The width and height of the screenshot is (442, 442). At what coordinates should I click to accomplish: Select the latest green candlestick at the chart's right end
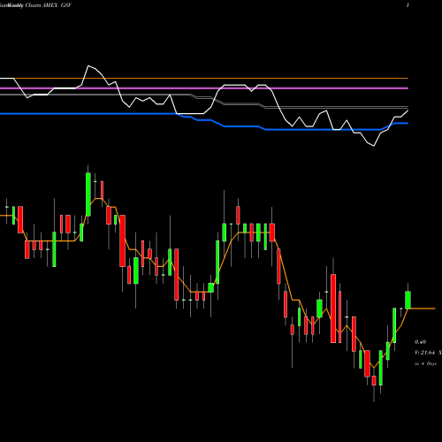tap(408, 300)
